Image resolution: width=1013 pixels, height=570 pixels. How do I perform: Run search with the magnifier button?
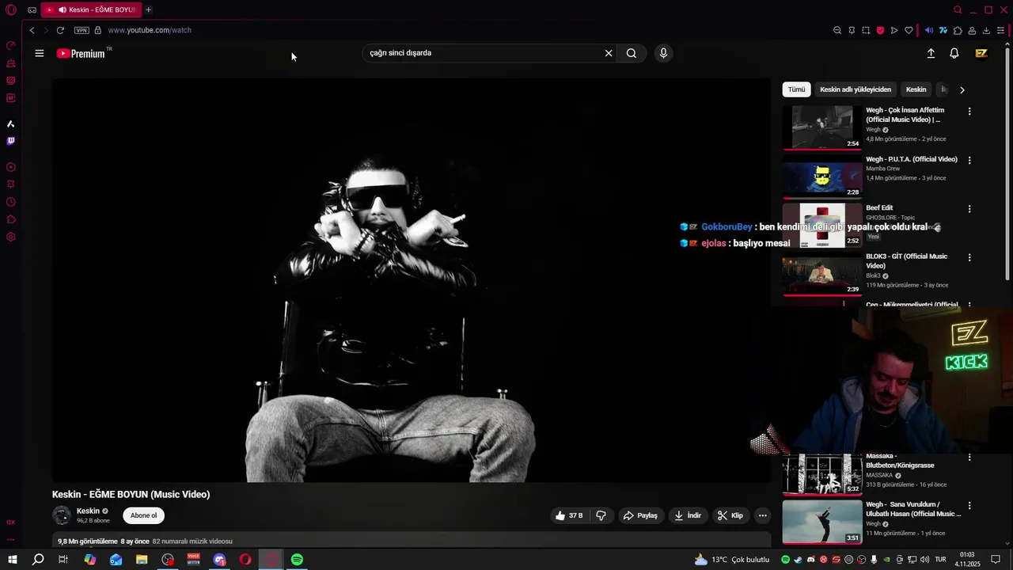[632, 53]
